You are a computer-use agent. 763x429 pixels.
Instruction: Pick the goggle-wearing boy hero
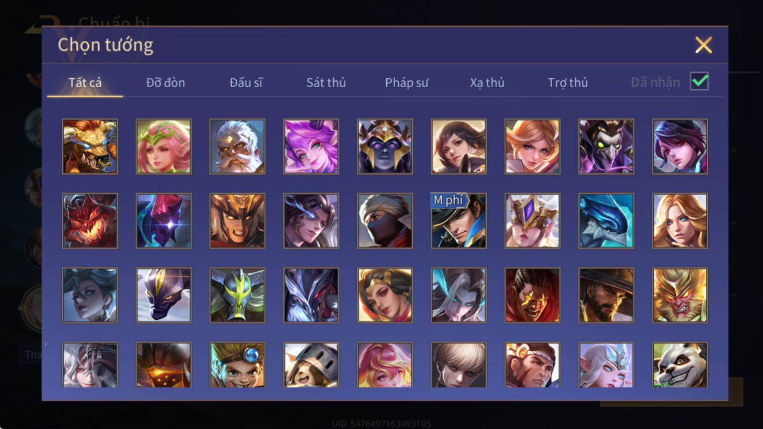pos(237,365)
